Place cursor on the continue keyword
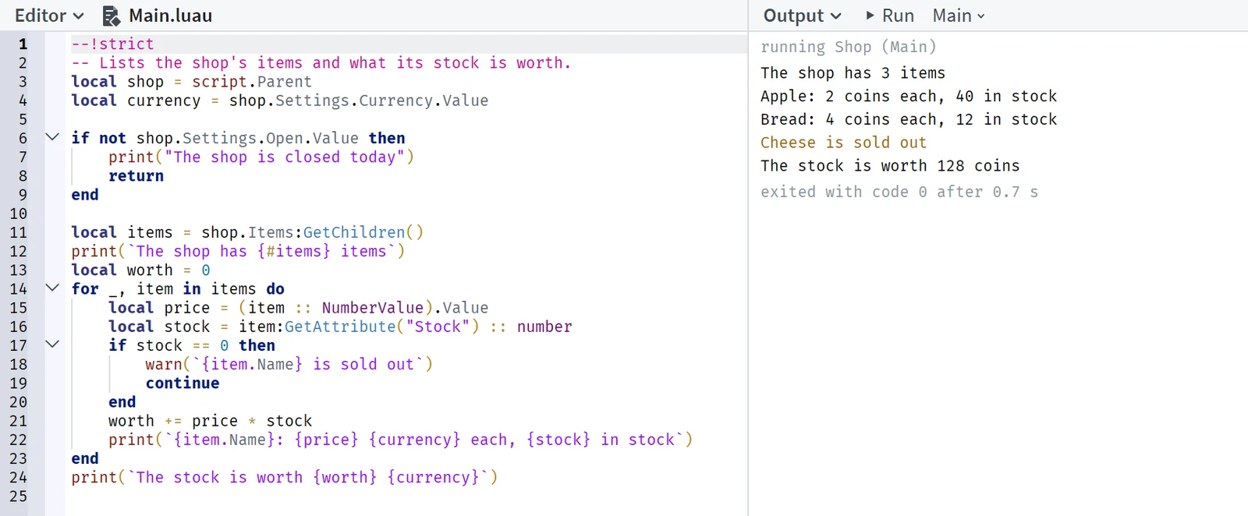 (183, 383)
